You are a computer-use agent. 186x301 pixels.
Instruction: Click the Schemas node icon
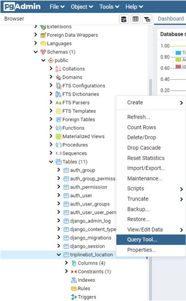(x=43, y=52)
